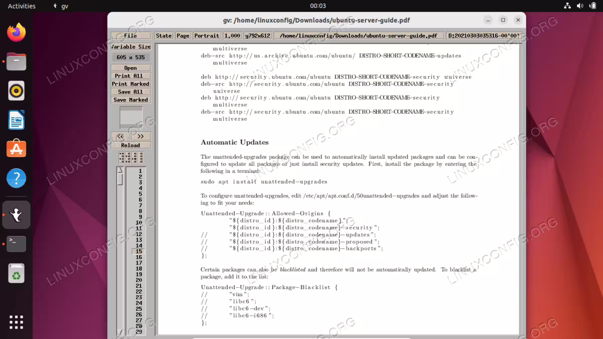Viewport: 603px width, 339px height.
Task: Select page 20 in the page list
Action: pos(139,280)
